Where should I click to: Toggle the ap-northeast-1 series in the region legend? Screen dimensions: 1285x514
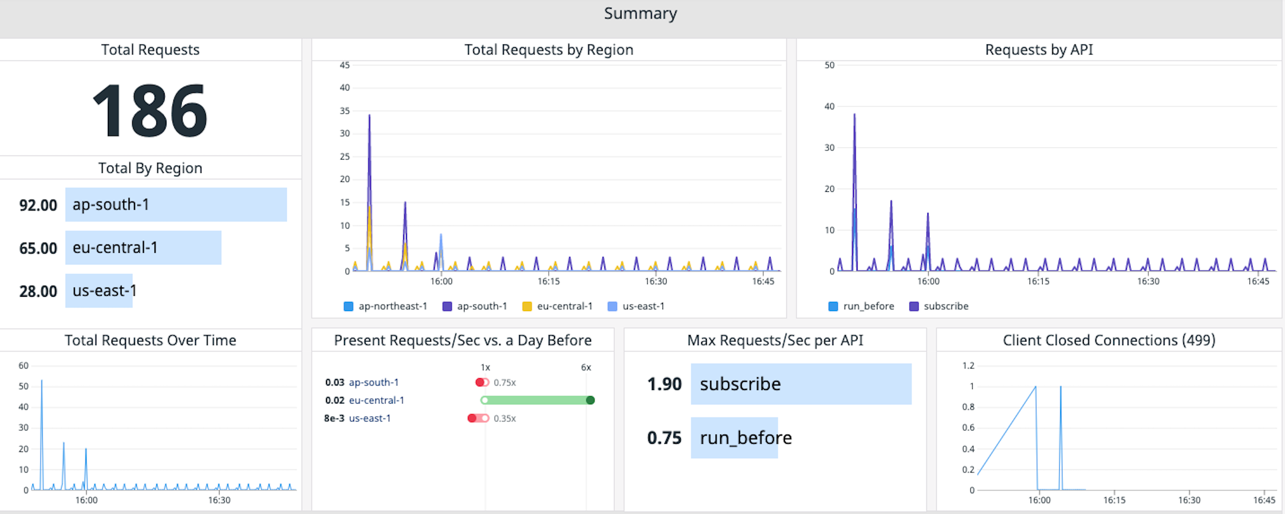[348, 306]
